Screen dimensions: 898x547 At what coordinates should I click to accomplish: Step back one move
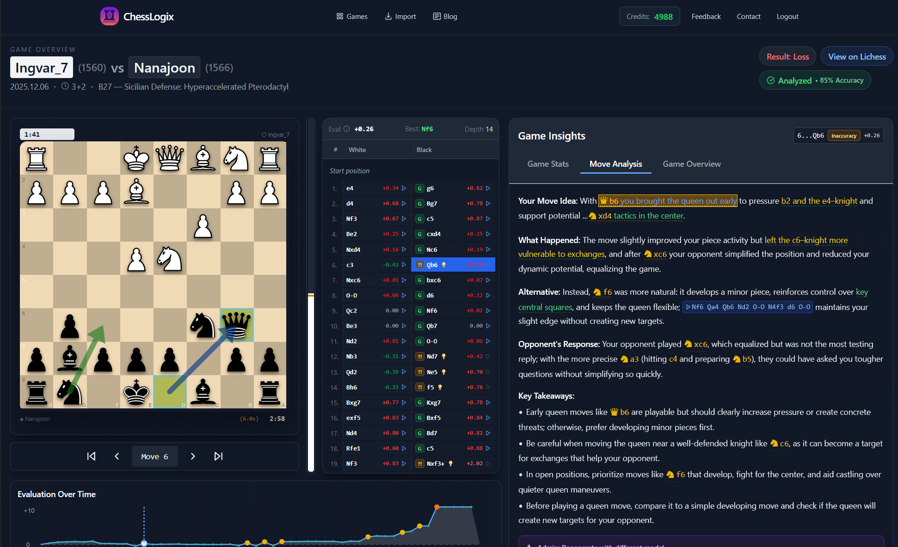tap(117, 456)
